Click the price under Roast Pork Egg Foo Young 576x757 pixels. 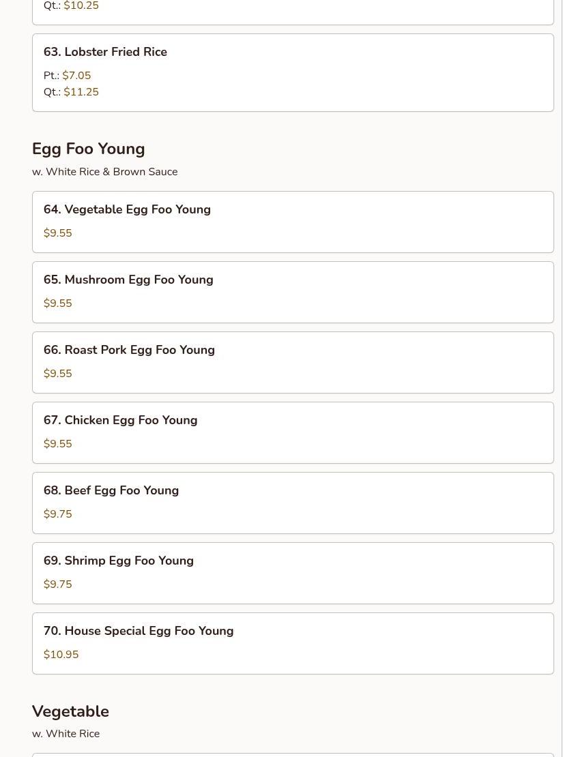click(x=58, y=374)
